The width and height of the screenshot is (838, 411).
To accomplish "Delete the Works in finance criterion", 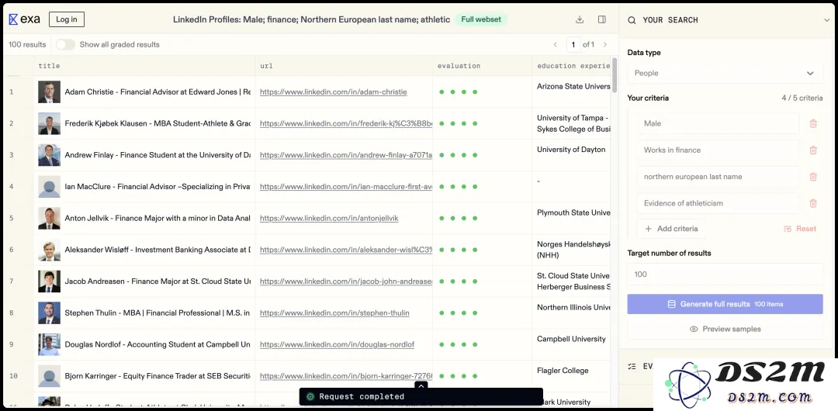I will pos(813,150).
